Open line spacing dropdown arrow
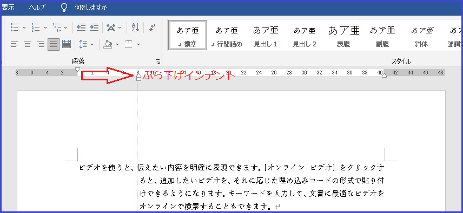This screenshot has width=463, height=213. tap(92, 44)
